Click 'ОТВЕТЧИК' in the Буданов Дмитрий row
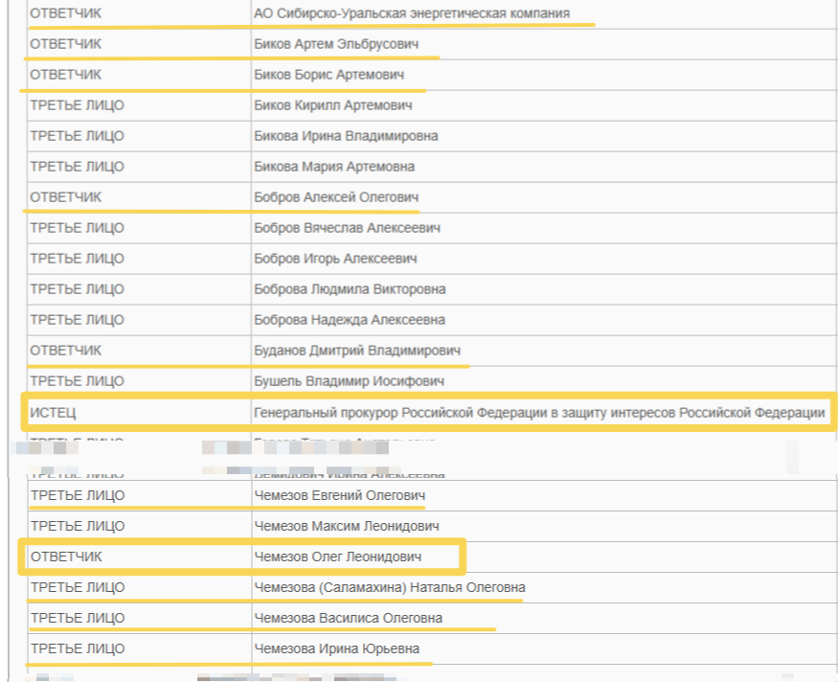The width and height of the screenshot is (838, 682). click(65, 351)
